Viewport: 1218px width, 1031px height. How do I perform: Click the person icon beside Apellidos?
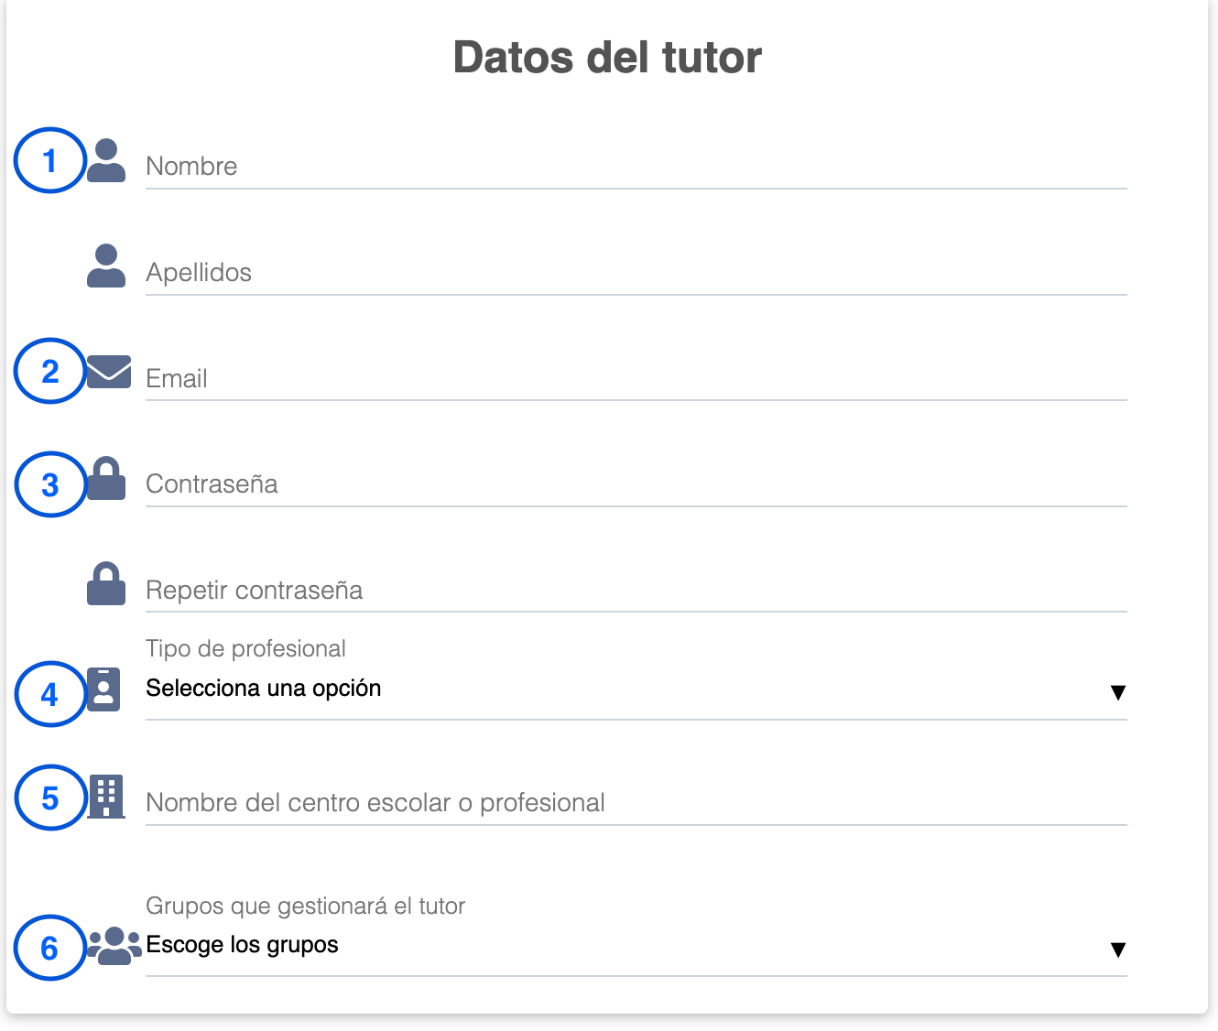coord(106,266)
